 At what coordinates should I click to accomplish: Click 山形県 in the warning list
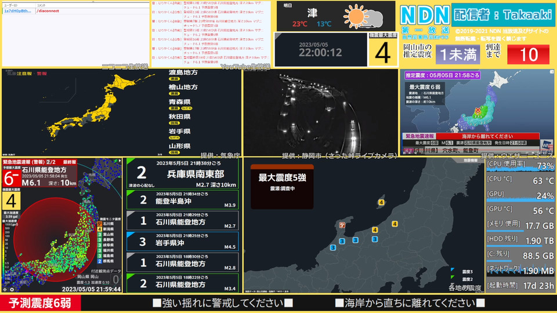(x=179, y=146)
